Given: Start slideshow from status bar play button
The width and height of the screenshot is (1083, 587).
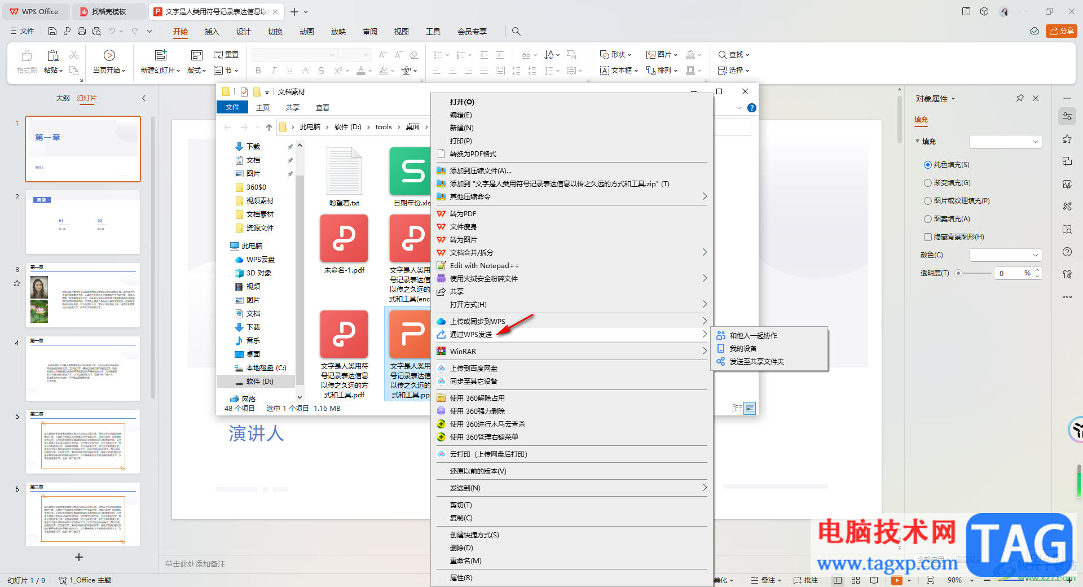Looking at the screenshot, I should 897,580.
